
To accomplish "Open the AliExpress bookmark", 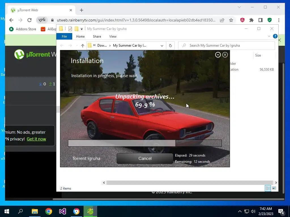I will coord(48,29).
